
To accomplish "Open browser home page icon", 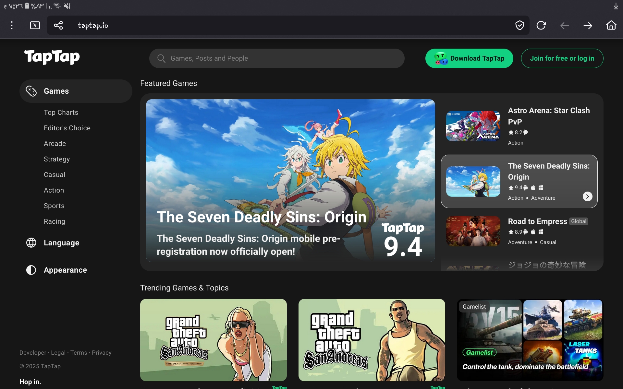I will point(611,25).
